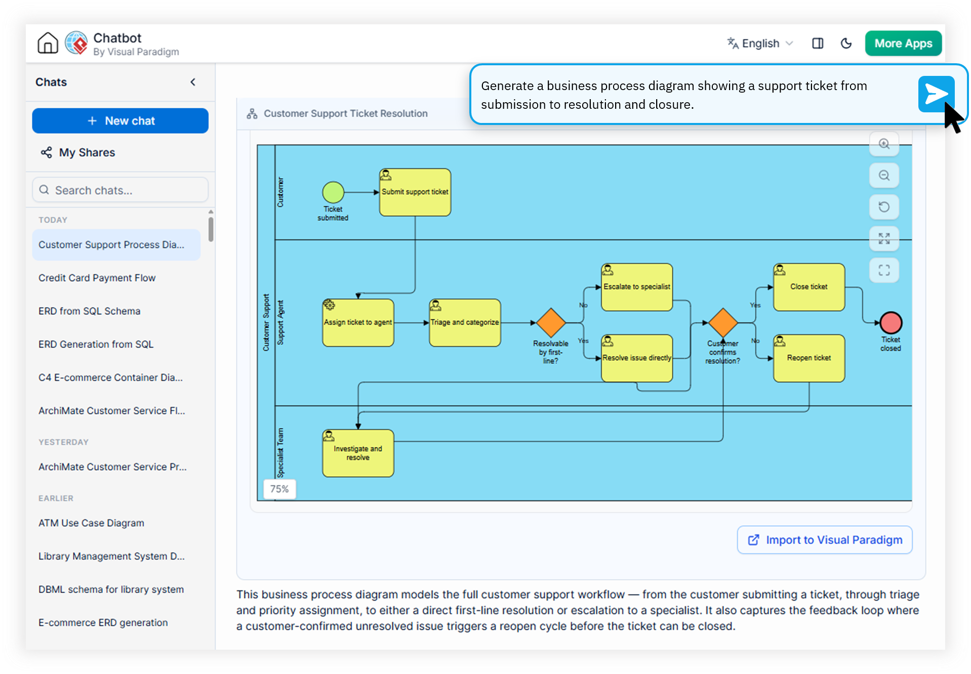Screen dimensions: 971x674
Task: Click the diagram icon beside Customer Support Ticket Resolution
Action: 252,114
